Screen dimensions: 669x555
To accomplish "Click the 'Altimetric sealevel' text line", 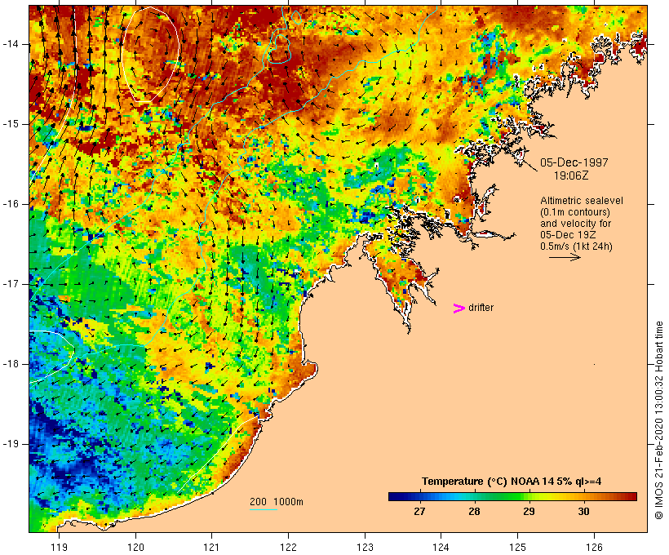I will [x=582, y=200].
